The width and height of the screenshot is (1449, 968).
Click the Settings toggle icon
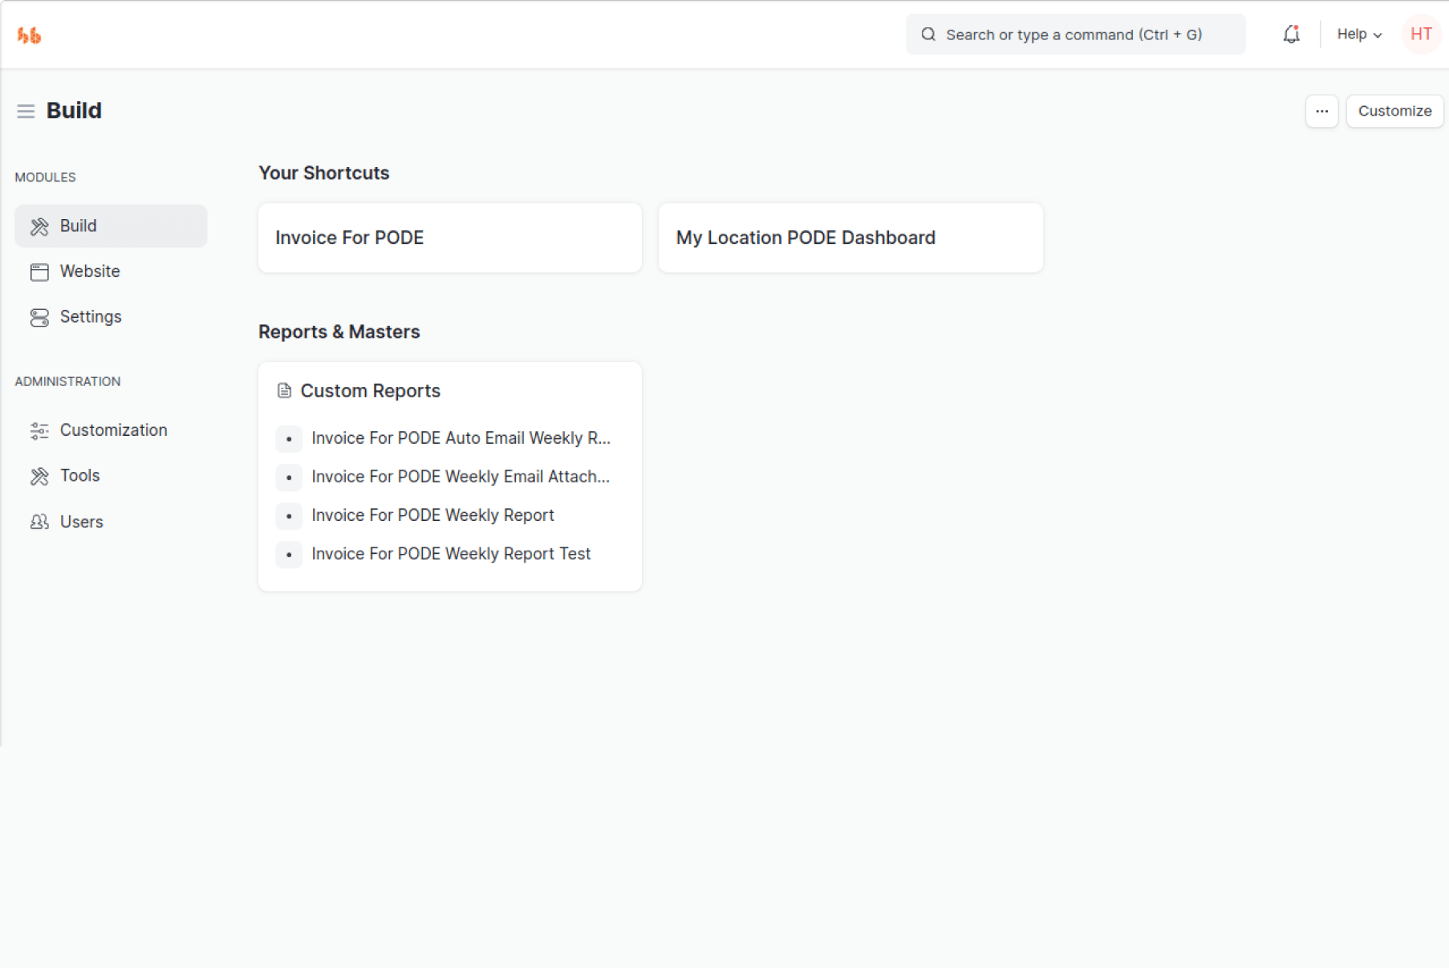coord(39,317)
